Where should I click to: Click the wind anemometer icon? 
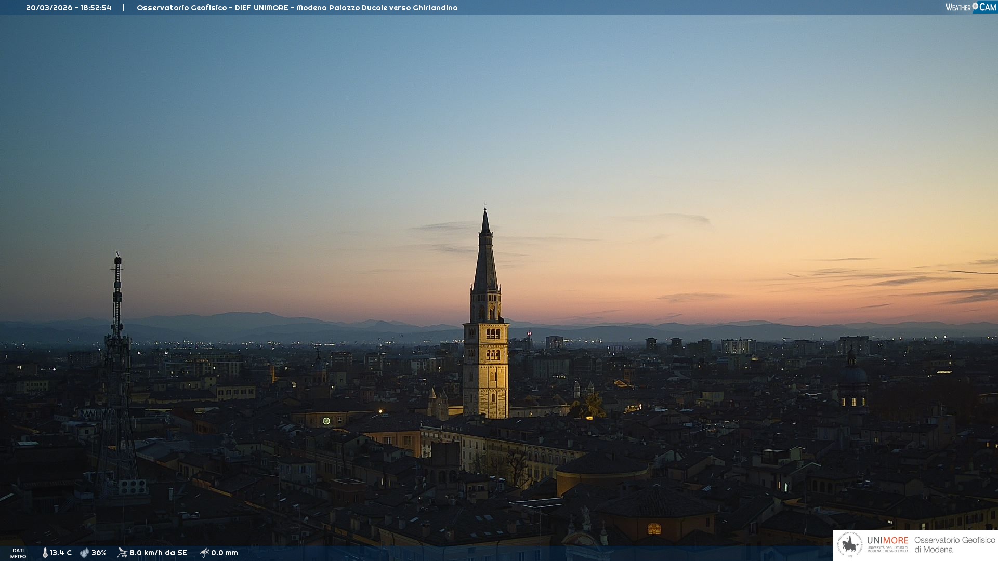(122, 553)
